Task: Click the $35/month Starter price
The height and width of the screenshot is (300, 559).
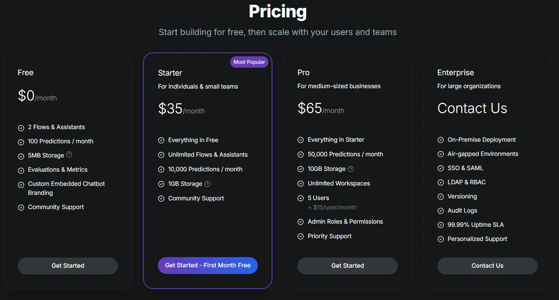Action: 181,109
